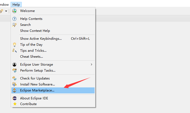Viewport: 190px width, 113px height.
Task: Click the Tips and Tricks icon
Action: [14, 51]
